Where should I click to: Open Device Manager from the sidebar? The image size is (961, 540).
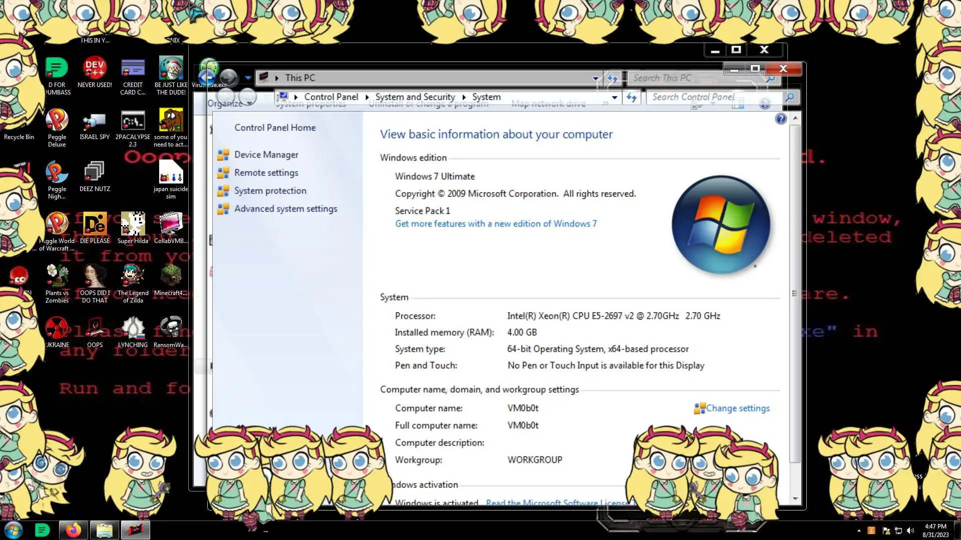[x=266, y=155]
